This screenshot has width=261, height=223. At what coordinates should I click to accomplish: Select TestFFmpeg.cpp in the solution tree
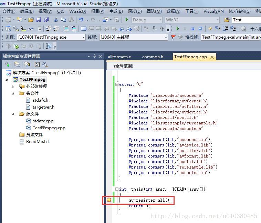click(49, 128)
